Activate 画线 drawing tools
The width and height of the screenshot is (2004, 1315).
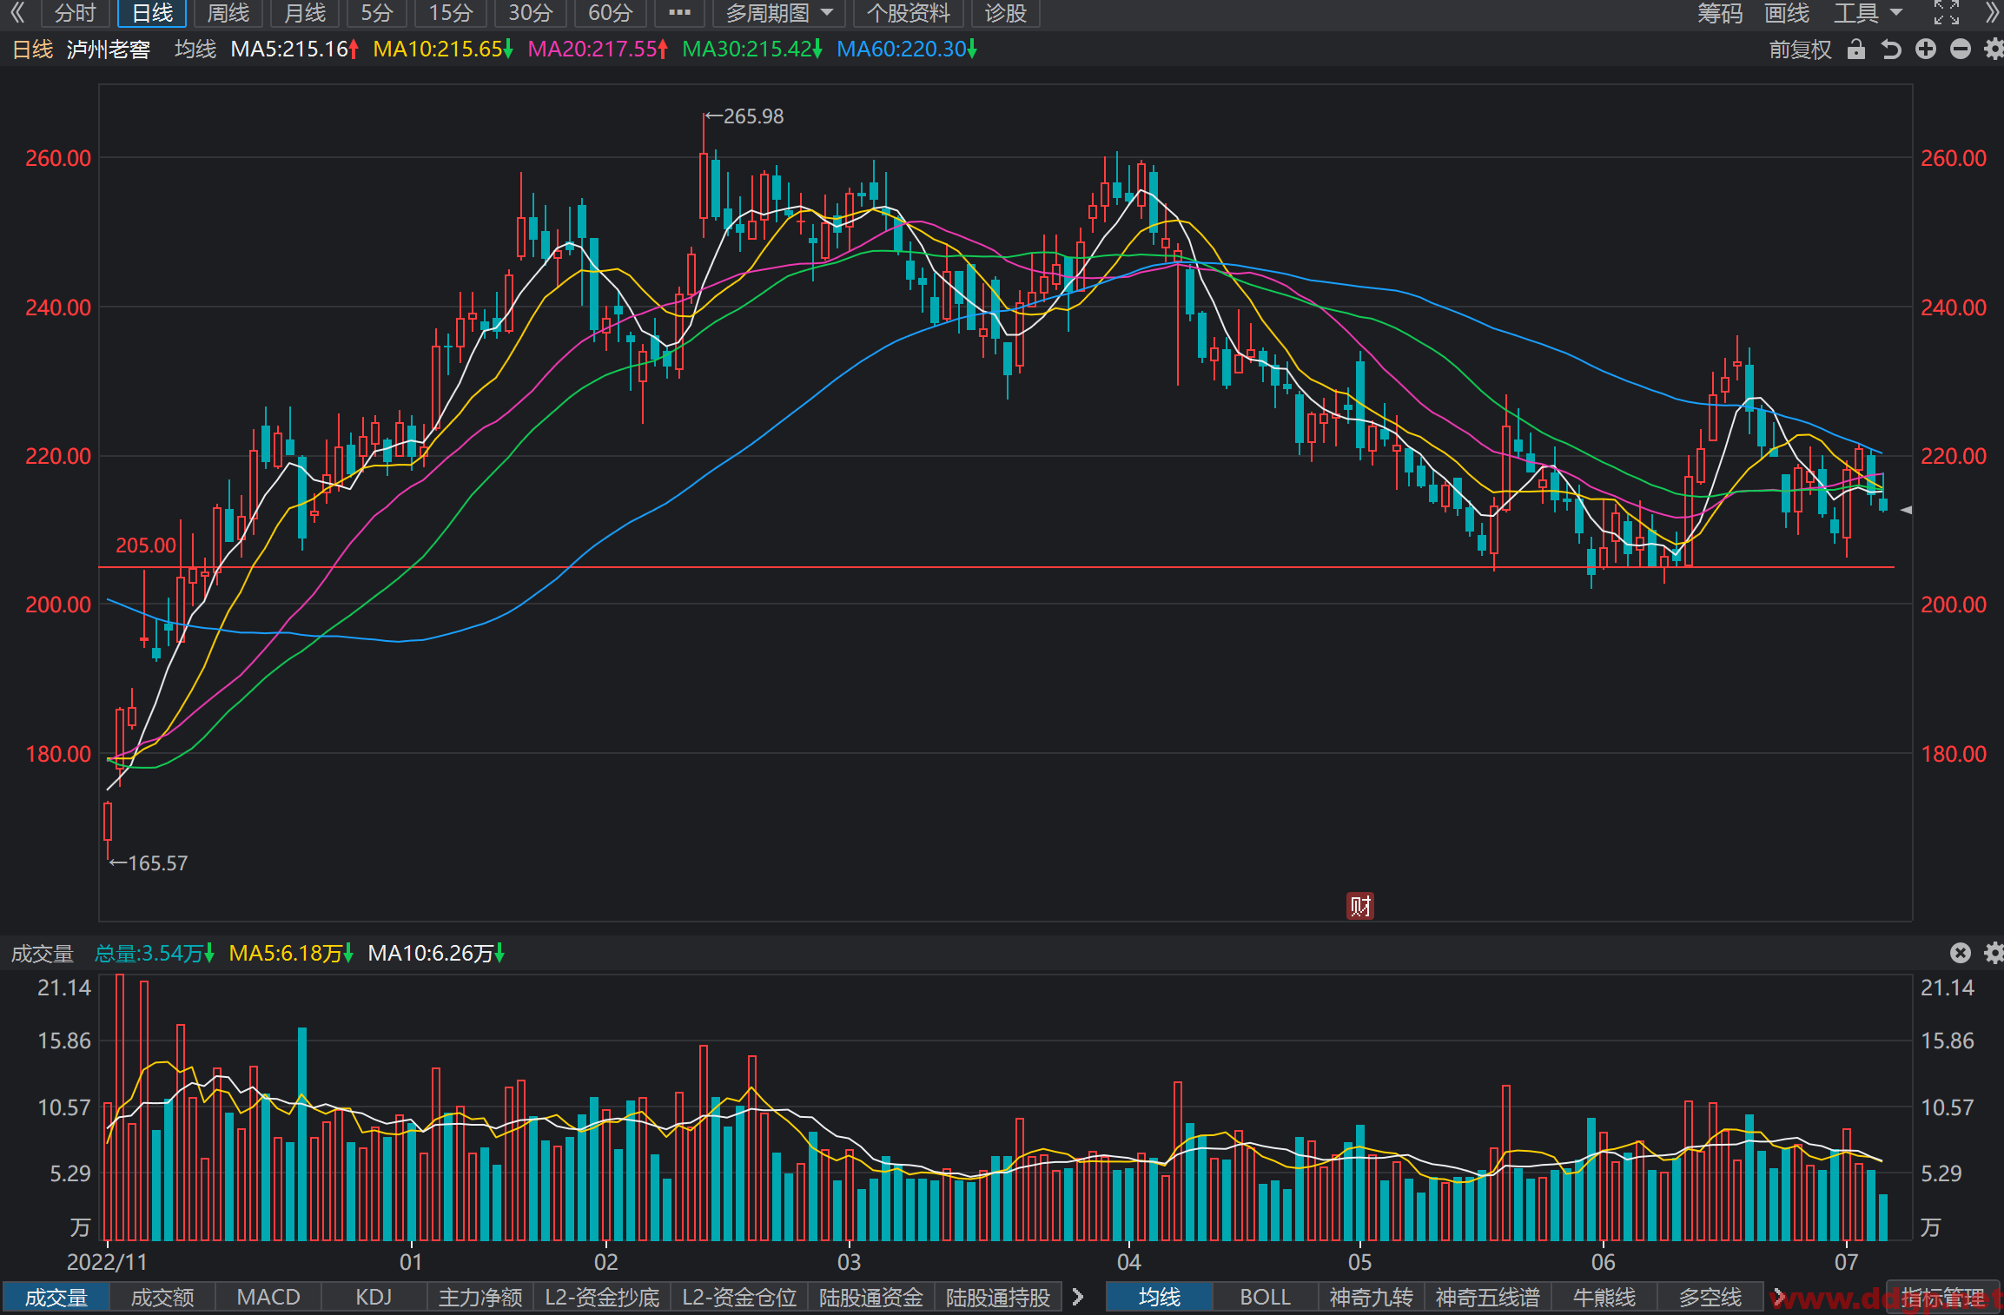pyautogui.click(x=1787, y=13)
